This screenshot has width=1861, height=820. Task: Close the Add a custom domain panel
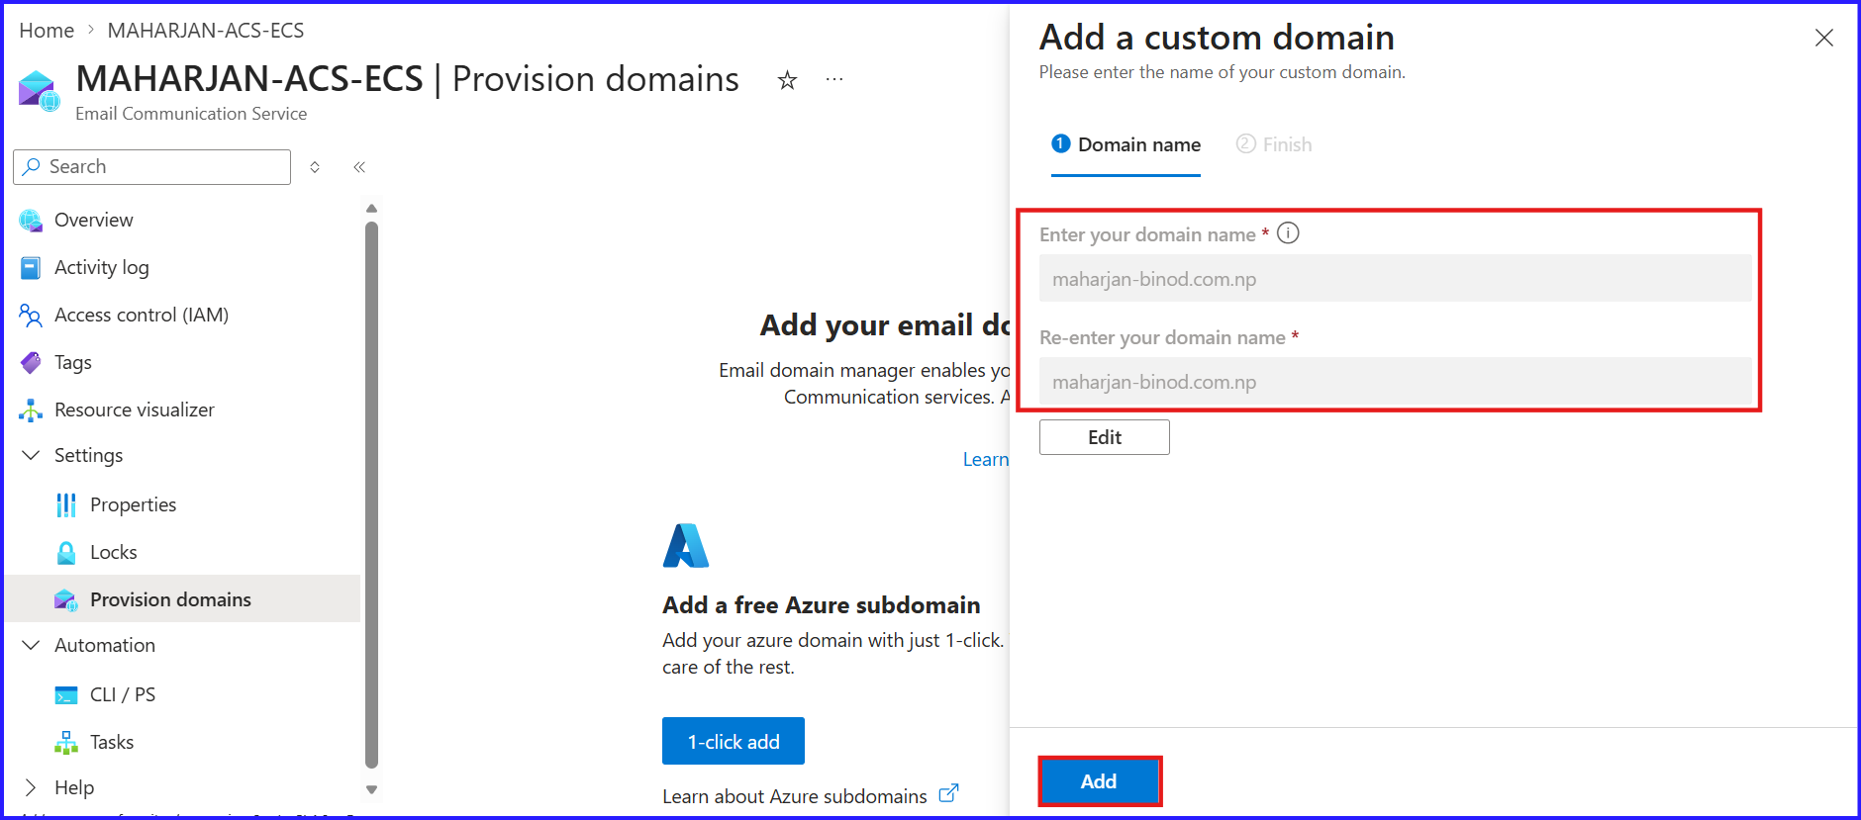(x=1824, y=38)
